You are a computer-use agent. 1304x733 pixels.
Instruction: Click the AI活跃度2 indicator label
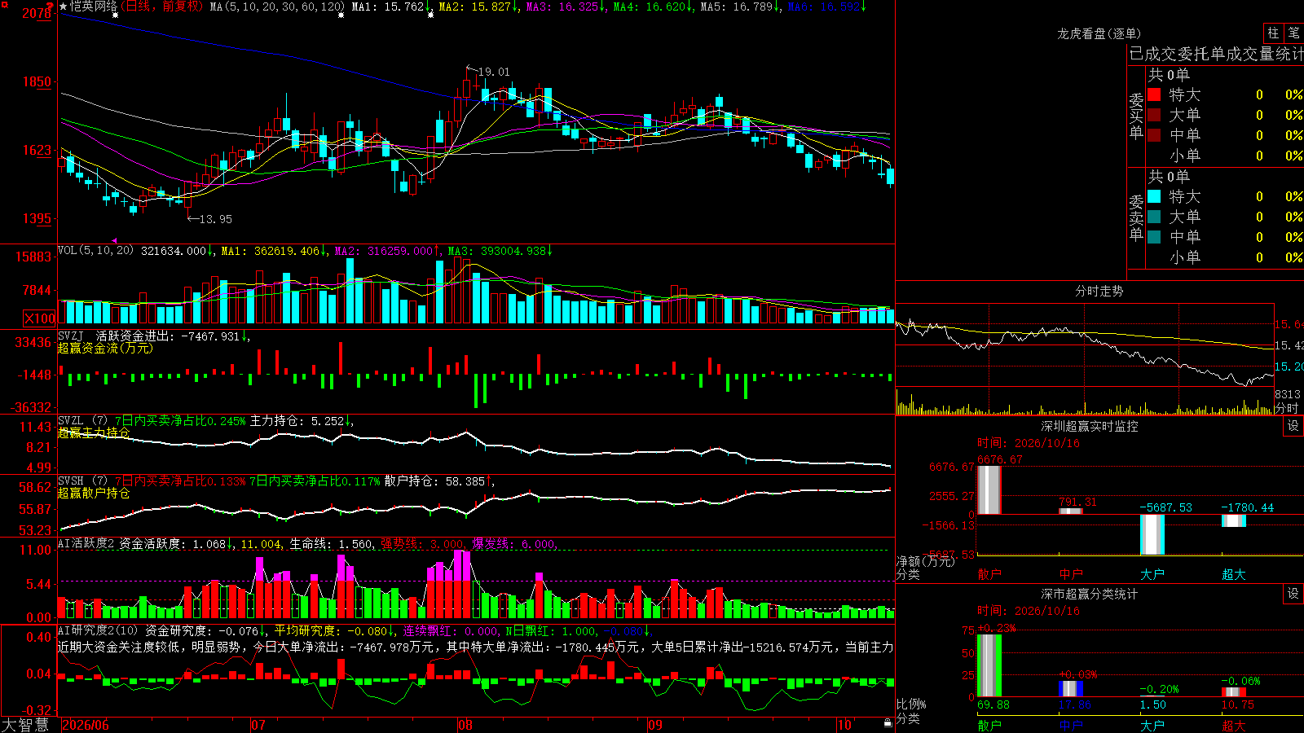[x=86, y=543]
